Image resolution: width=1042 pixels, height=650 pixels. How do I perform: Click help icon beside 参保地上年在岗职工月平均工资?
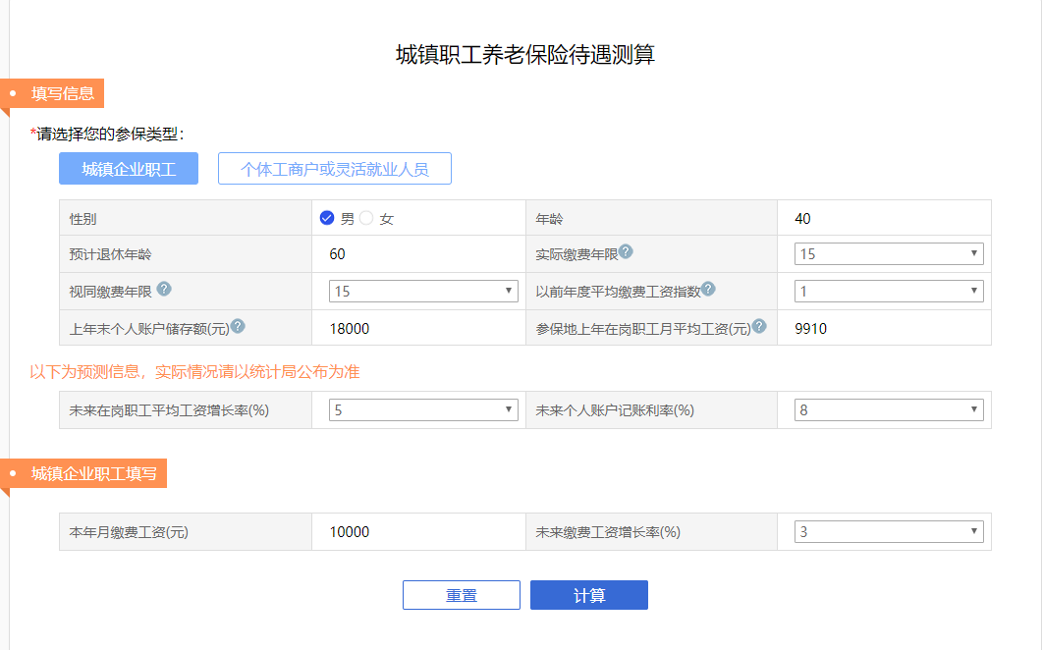click(x=758, y=327)
